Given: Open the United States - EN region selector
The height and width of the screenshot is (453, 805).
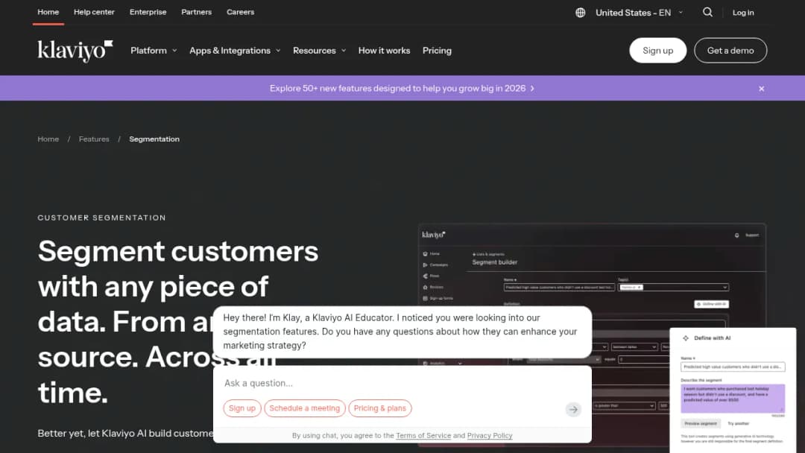Looking at the screenshot, I should (639, 13).
